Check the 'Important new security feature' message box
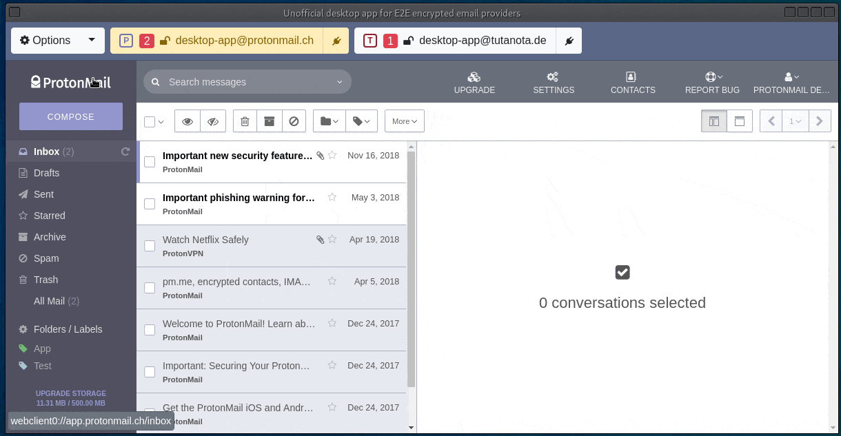 (150, 162)
